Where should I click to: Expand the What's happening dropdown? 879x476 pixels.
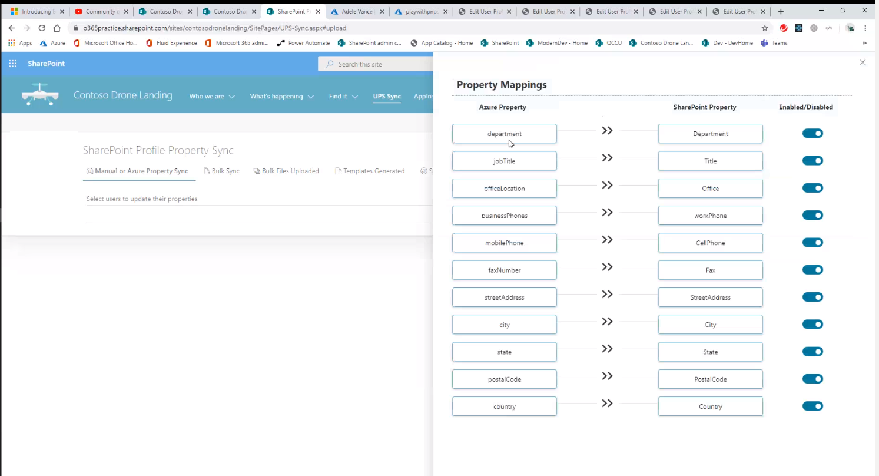click(281, 97)
